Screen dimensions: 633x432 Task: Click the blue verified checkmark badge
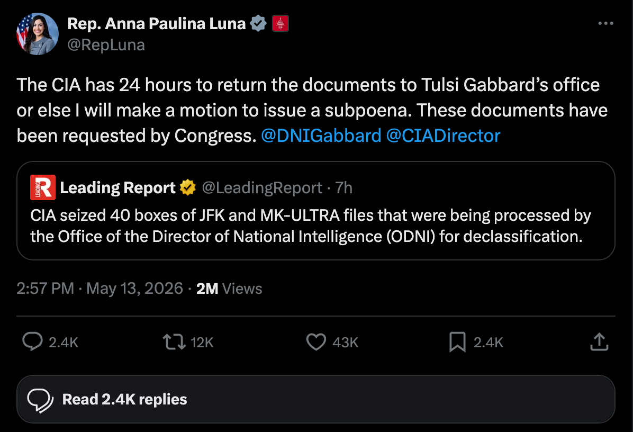click(258, 23)
